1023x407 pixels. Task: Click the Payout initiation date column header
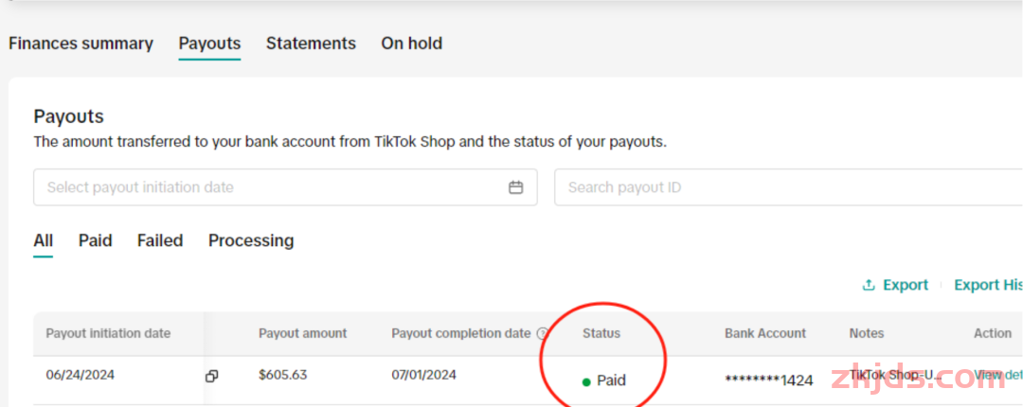coord(108,333)
